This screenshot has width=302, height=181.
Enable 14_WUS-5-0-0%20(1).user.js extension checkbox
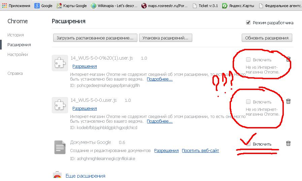[x=248, y=60]
